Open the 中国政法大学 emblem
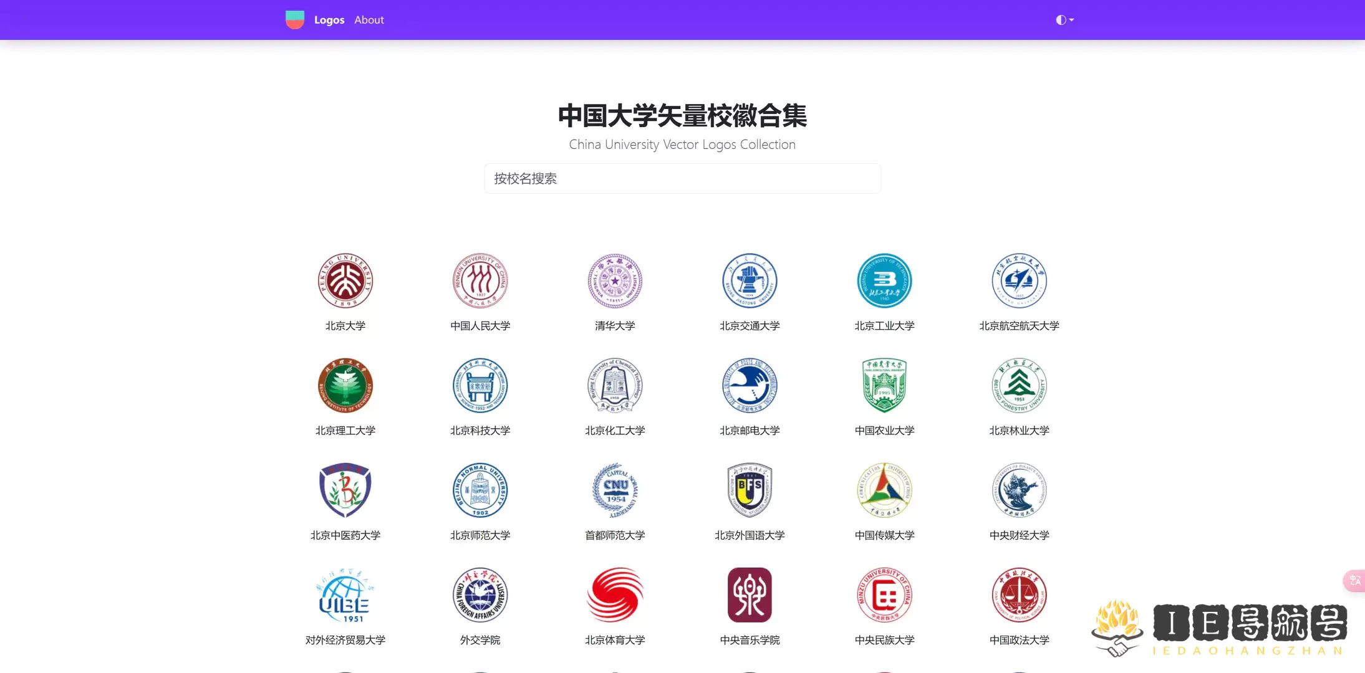This screenshot has height=673, width=1365. pos(1019,595)
